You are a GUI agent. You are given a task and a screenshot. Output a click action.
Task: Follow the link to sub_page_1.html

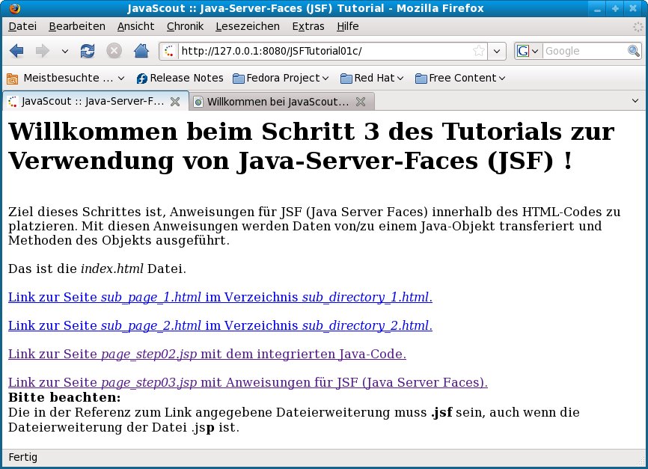(219, 297)
